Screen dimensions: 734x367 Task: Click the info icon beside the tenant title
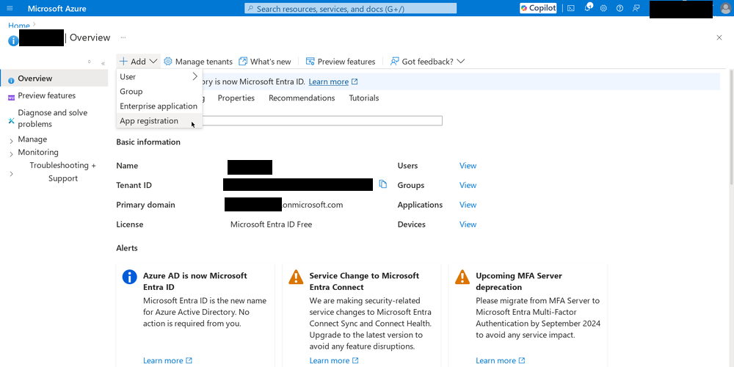click(13, 40)
